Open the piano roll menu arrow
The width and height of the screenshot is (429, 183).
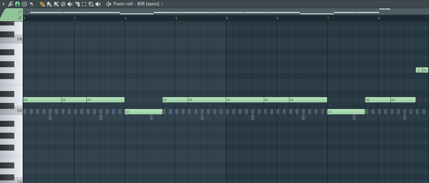point(4,4)
